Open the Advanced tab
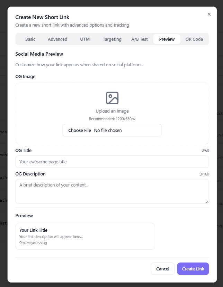Viewport: 223px width, 287px height. [x=57, y=39]
